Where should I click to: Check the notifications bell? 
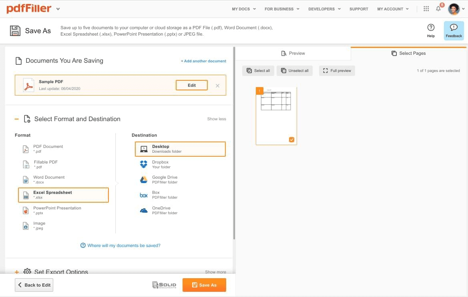[438, 8]
